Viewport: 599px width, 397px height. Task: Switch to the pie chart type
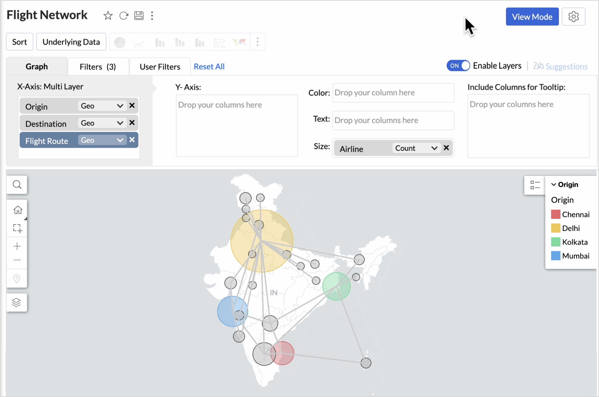(120, 43)
